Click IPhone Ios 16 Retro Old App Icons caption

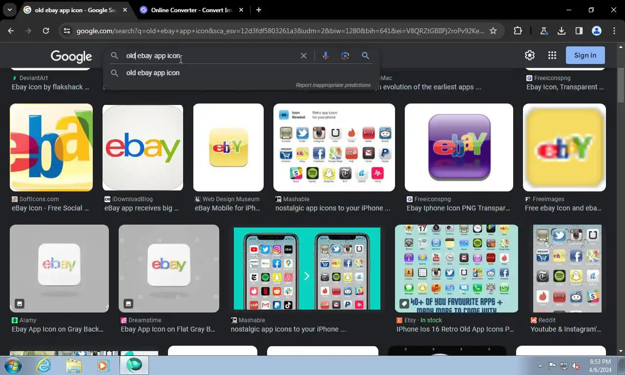455,329
